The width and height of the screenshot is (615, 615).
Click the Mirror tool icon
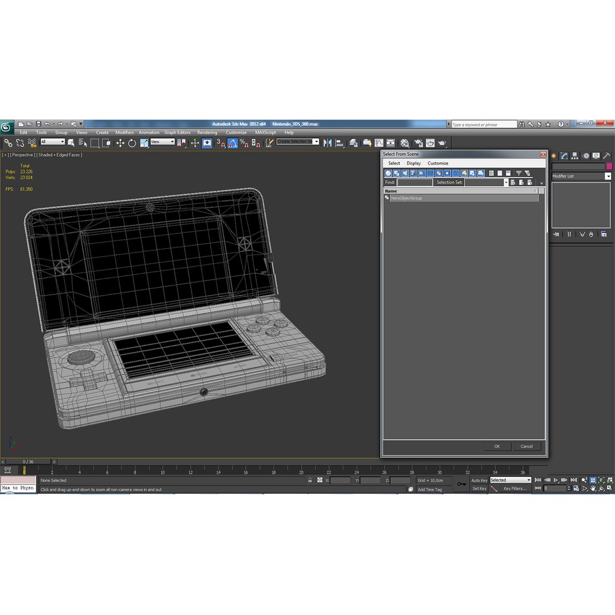327,143
